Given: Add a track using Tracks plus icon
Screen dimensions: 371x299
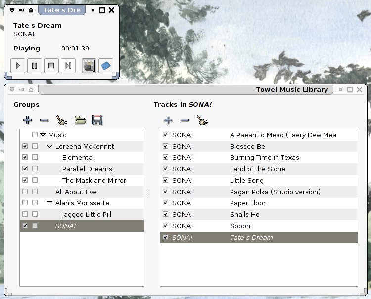Looking at the screenshot, I should 168,120.
